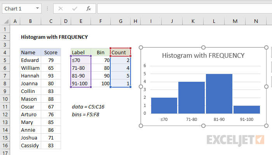Select the cell containing 'Oscar'

pos(31,107)
